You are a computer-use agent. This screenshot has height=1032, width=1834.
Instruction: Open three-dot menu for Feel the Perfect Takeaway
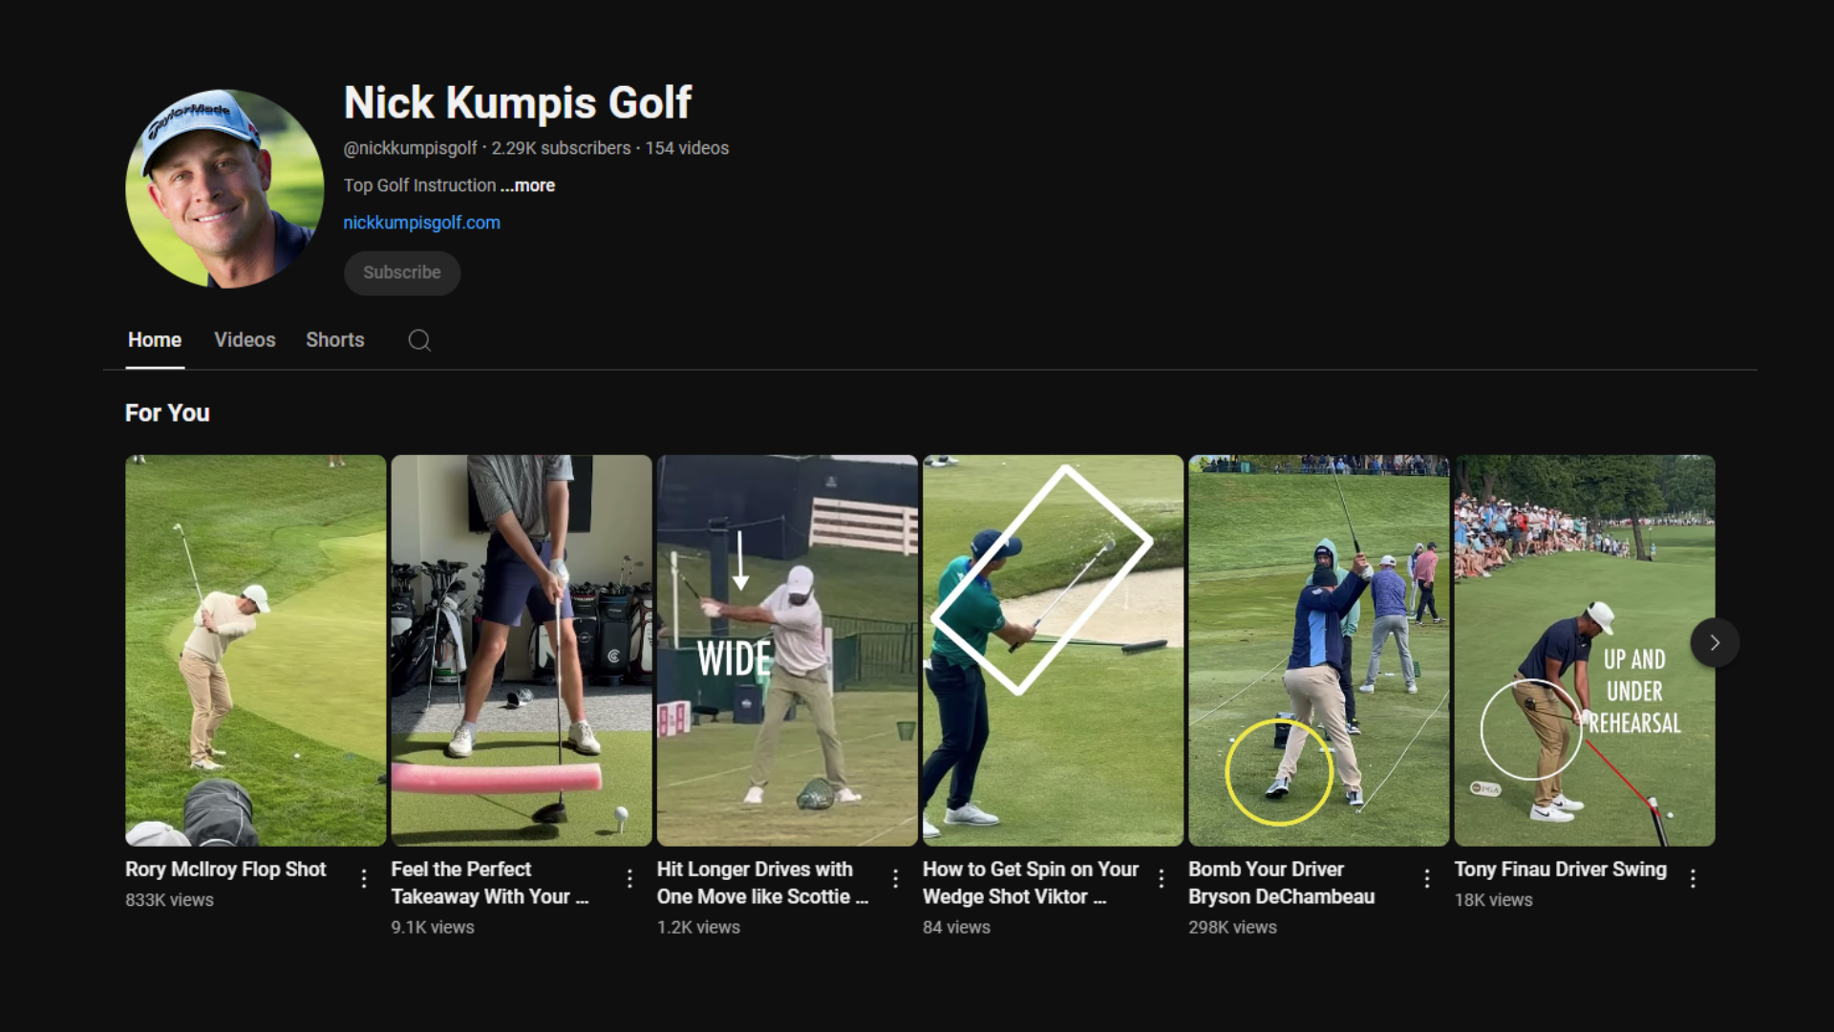point(629,878)
